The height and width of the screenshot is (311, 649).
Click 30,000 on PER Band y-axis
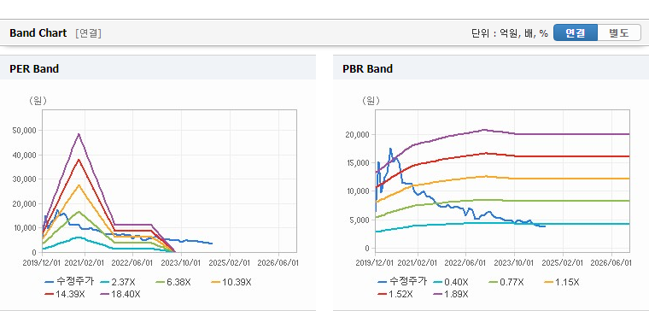coord(26,179)
